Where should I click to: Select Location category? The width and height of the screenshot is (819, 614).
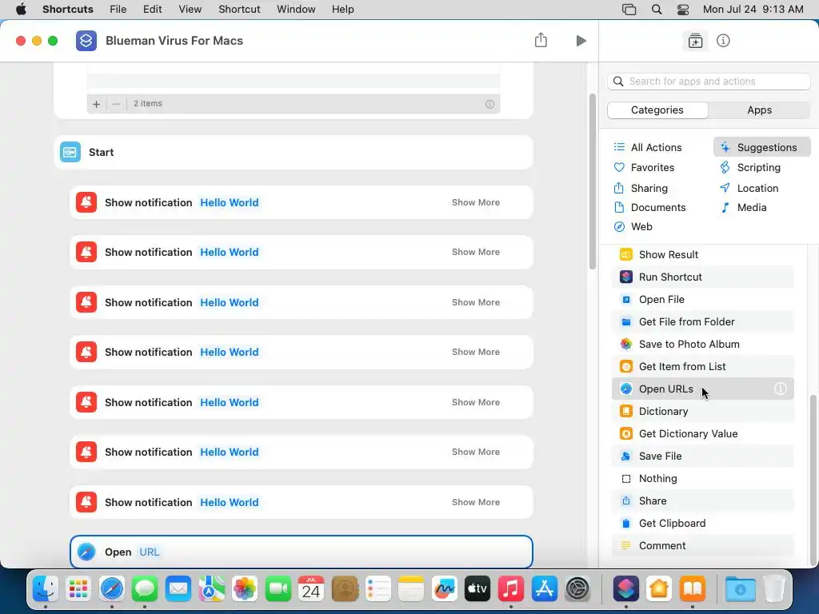click(749, 188)
